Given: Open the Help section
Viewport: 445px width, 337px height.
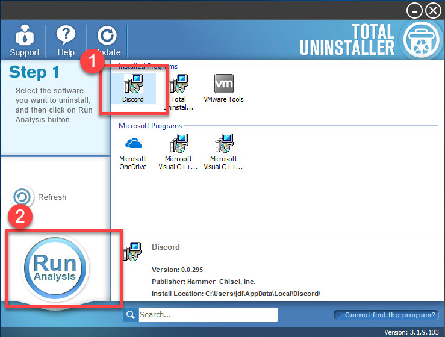Looking at the screenshot, I should [66, 40].
